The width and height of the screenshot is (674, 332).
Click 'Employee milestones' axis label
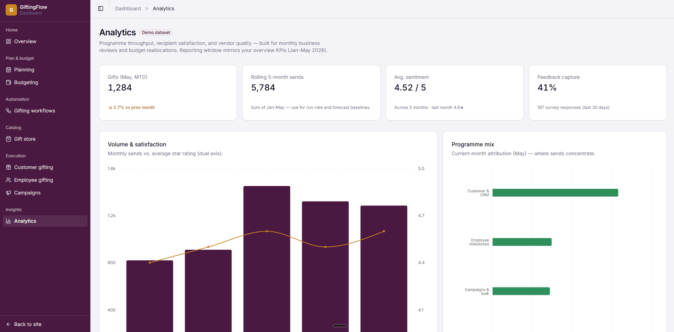pos(479,242)
